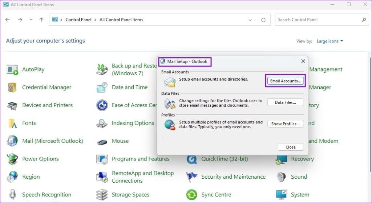Open the recent locations chevron
Image resolution: width=372 pixels, height=203 pixels.
(31, 20)
